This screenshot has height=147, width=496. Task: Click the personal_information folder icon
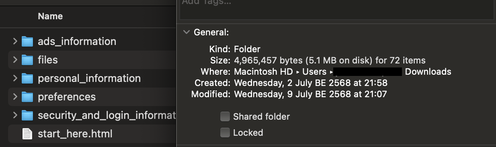click(x=27, y=78)
